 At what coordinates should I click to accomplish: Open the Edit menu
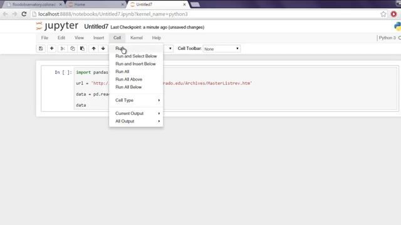[x=61, y=37]
